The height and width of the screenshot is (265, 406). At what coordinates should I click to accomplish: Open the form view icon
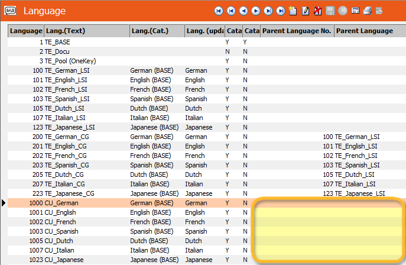pos(355,11)
